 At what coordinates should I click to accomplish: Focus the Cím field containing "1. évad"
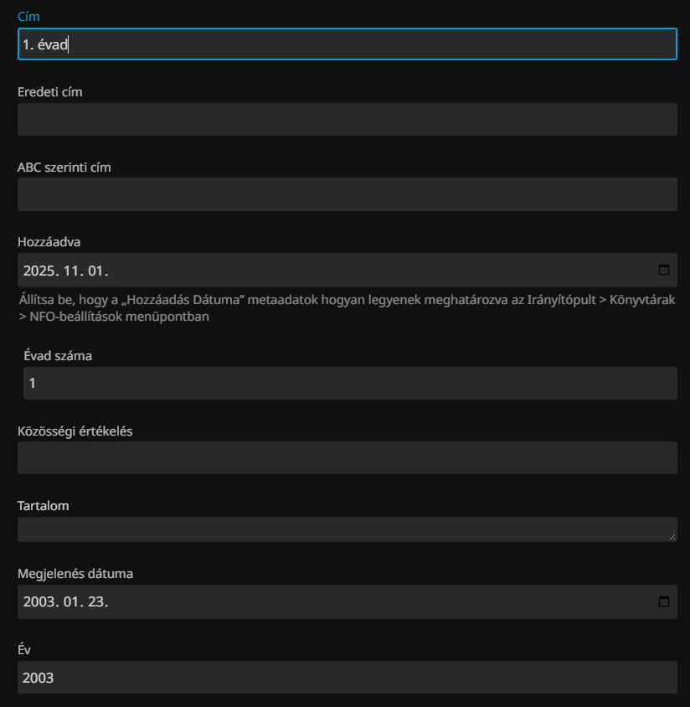click(347, 44)
